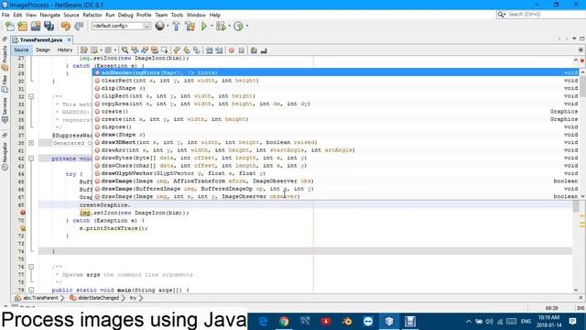Click the Uncomment lines icon
The width and height of the screenshot is (586, 330).
(264, 50)
